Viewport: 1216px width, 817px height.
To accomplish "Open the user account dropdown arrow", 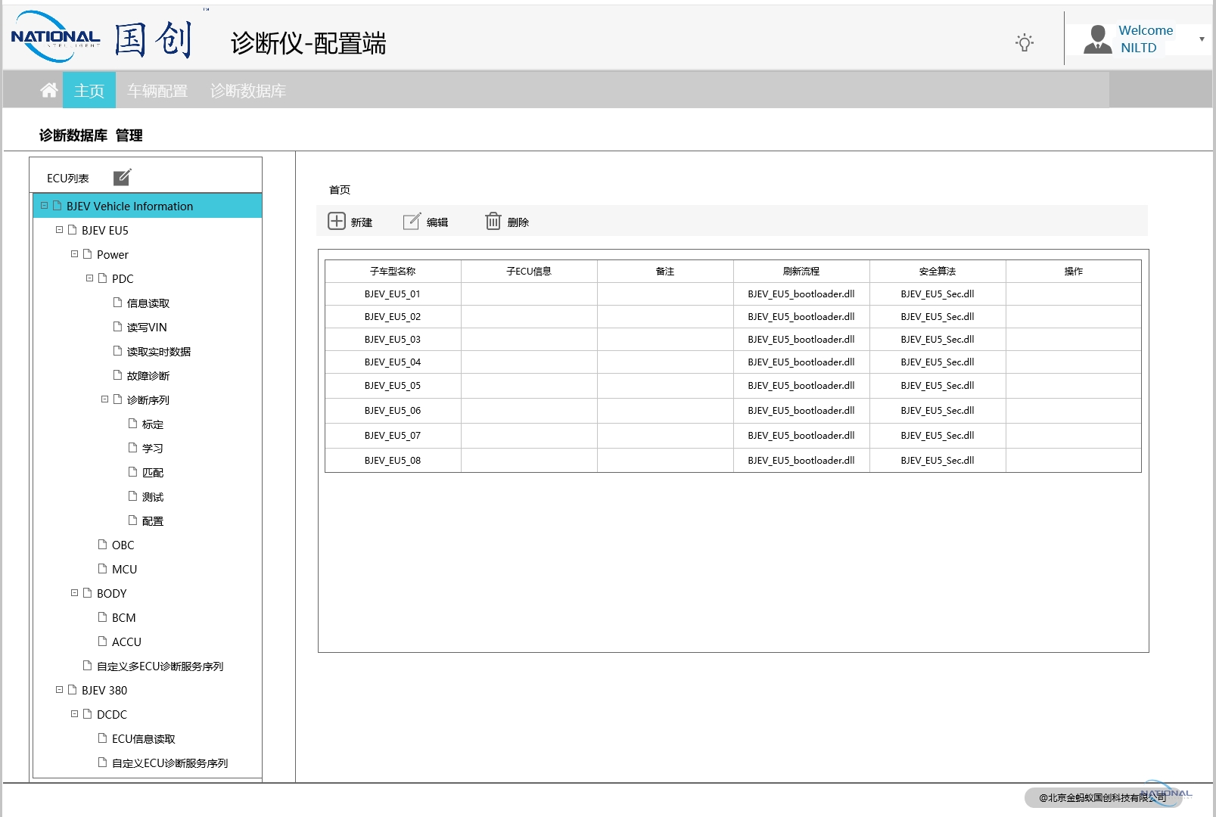I will tap(1202, 39).
